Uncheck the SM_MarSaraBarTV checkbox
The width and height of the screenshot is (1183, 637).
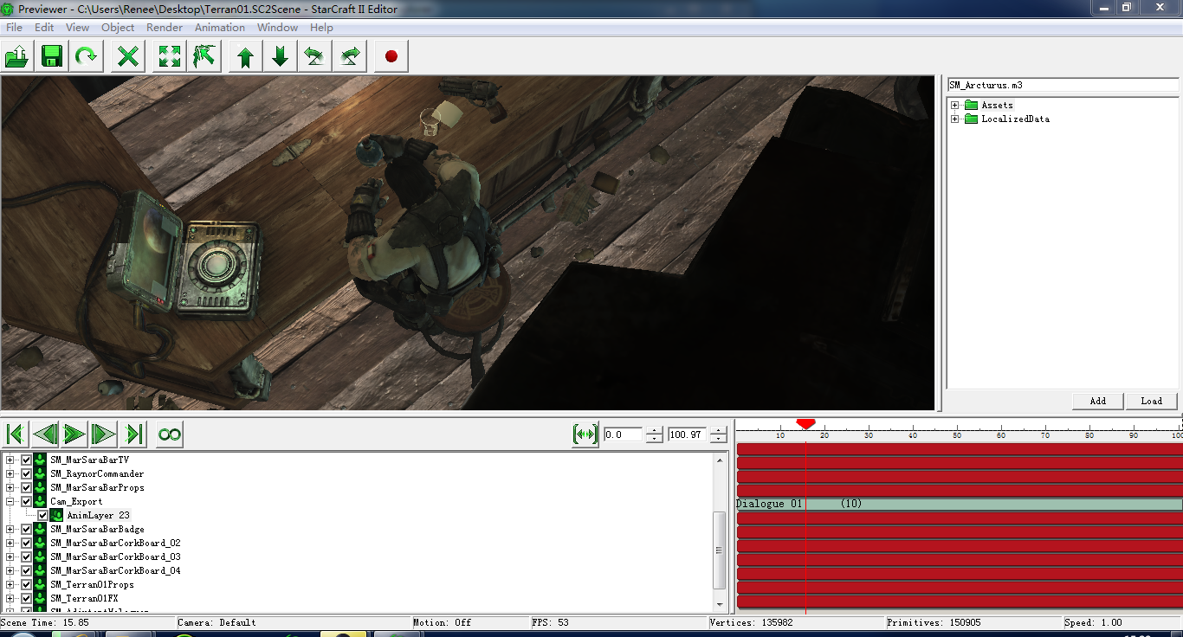tap(26, 460)
